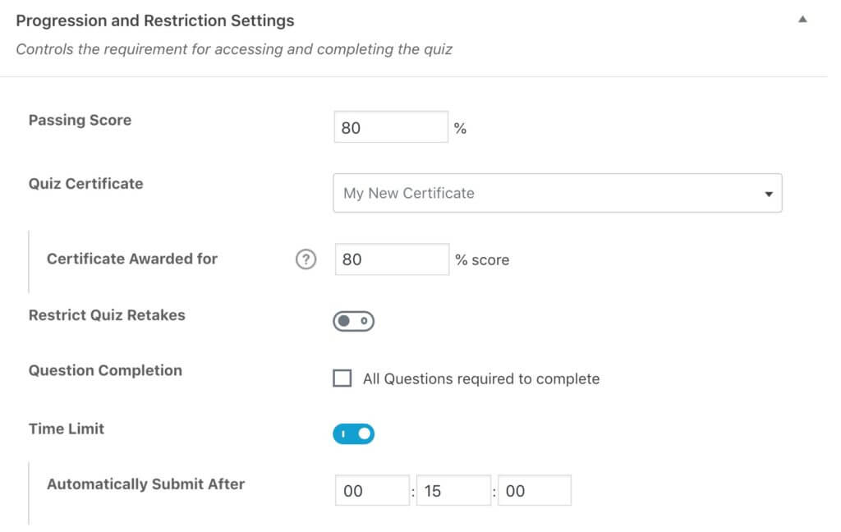Image resolution: width=841 pixels, height=532 pixels.
Task: Select the hours field of Automatically Submit After
Action: [372, 491]
